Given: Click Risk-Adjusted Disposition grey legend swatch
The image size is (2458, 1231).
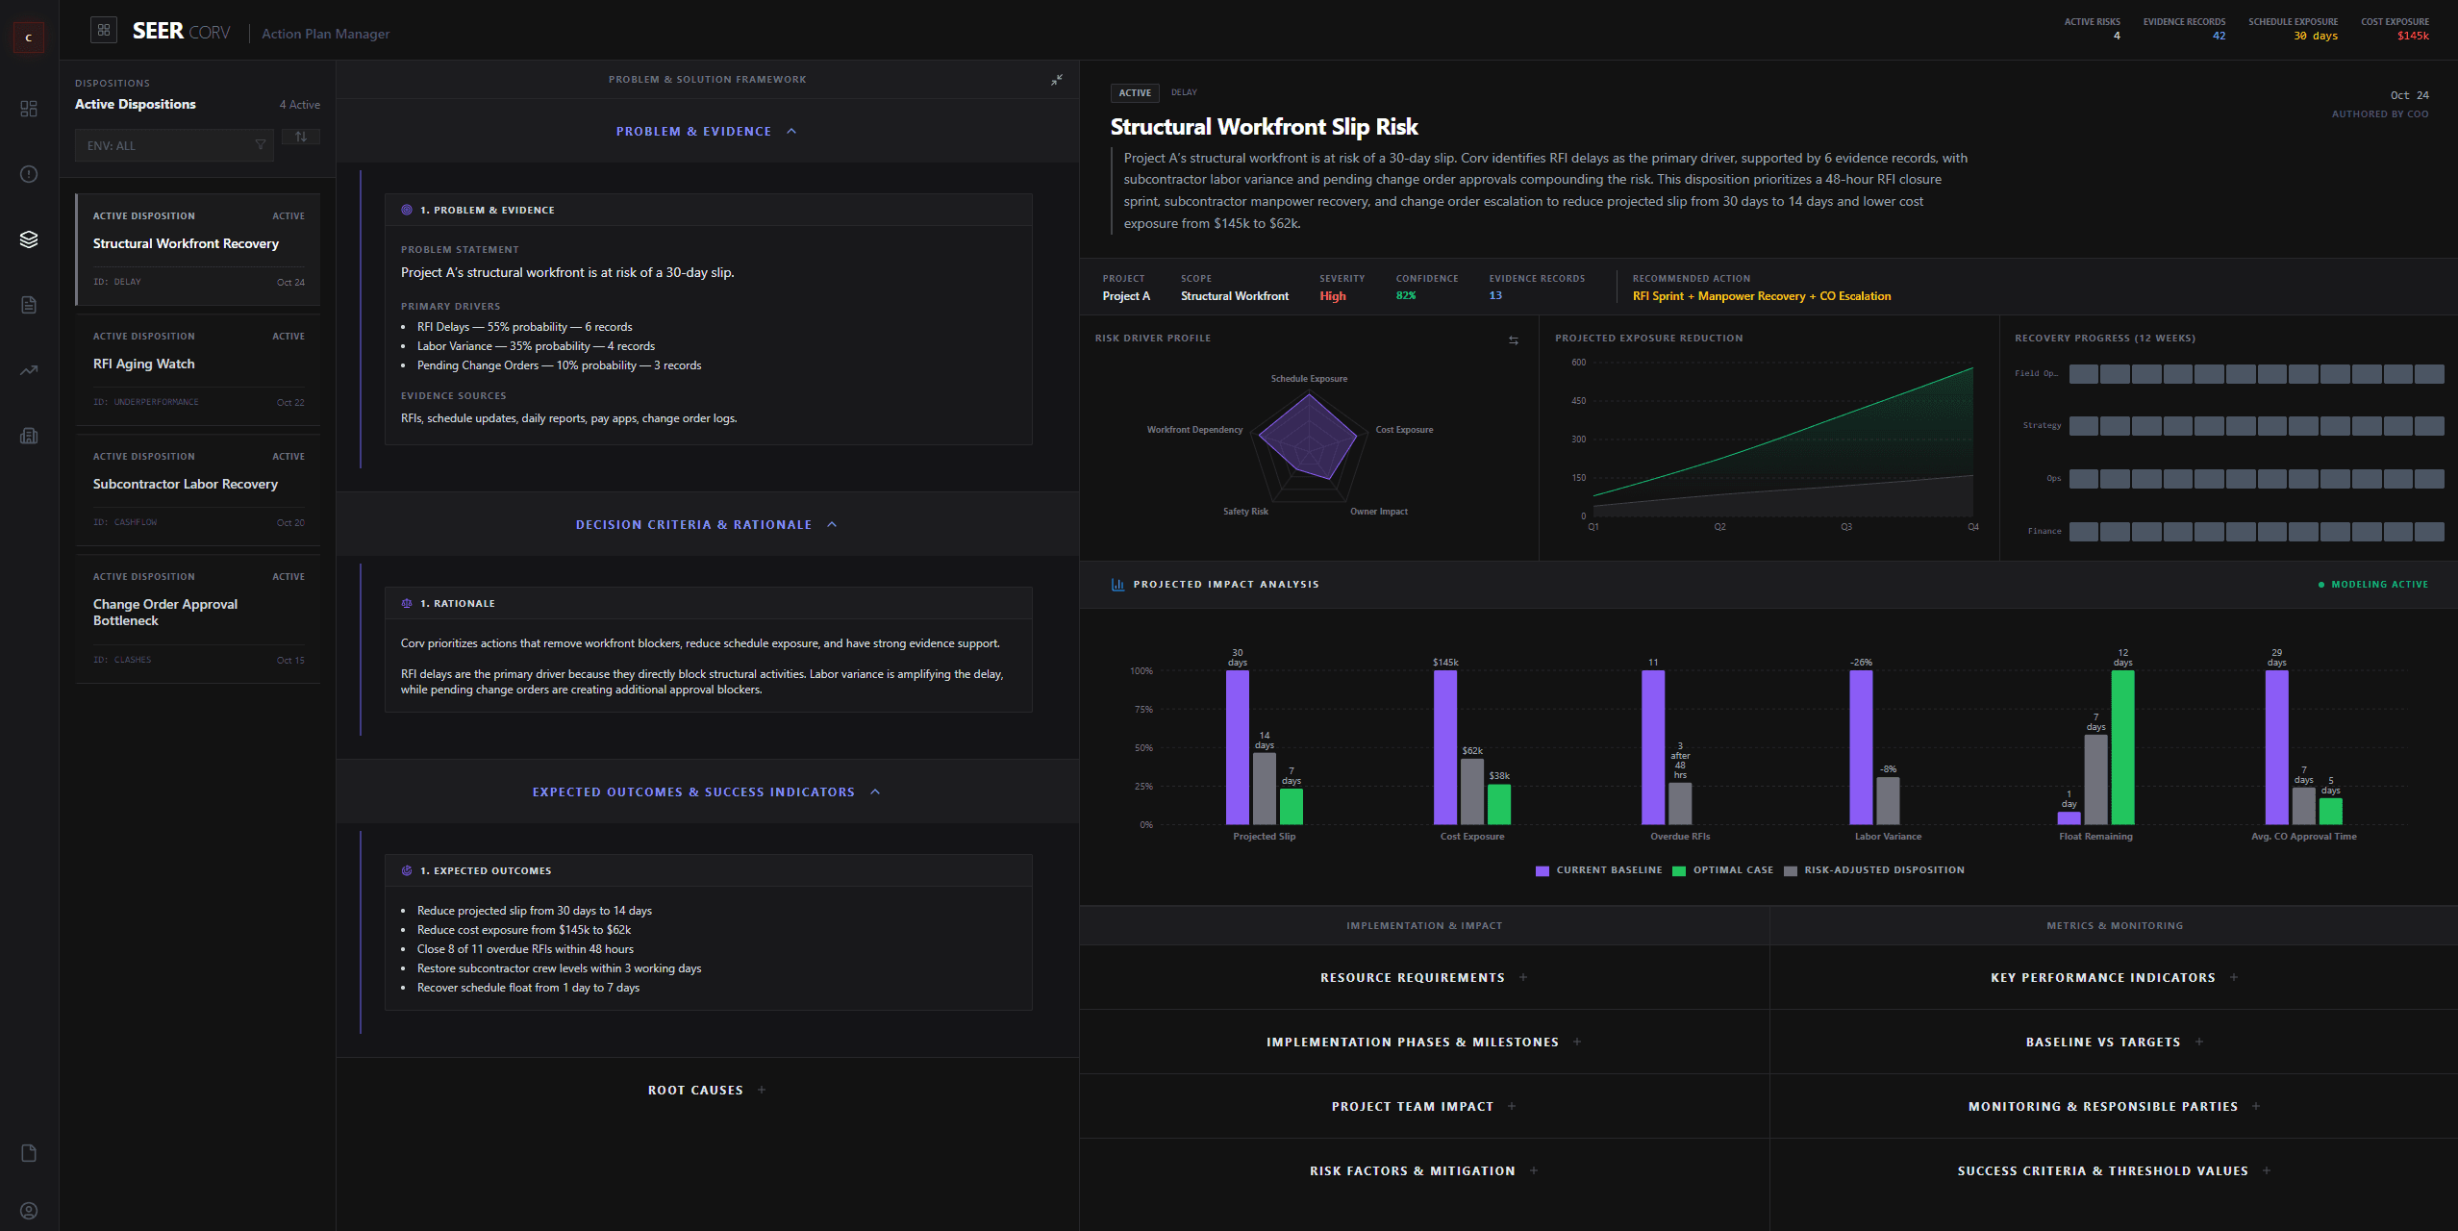Looking at the screenshot, I should pyautogui.click(x=1791, y=870).
